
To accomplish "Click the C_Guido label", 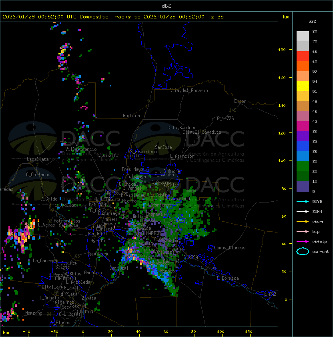I will pos(49,199).
